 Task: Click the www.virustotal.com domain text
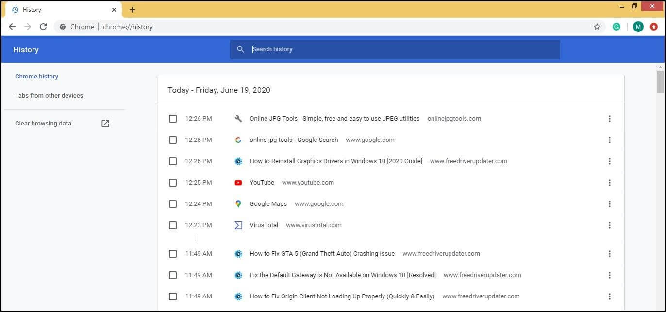pos(314,225)
